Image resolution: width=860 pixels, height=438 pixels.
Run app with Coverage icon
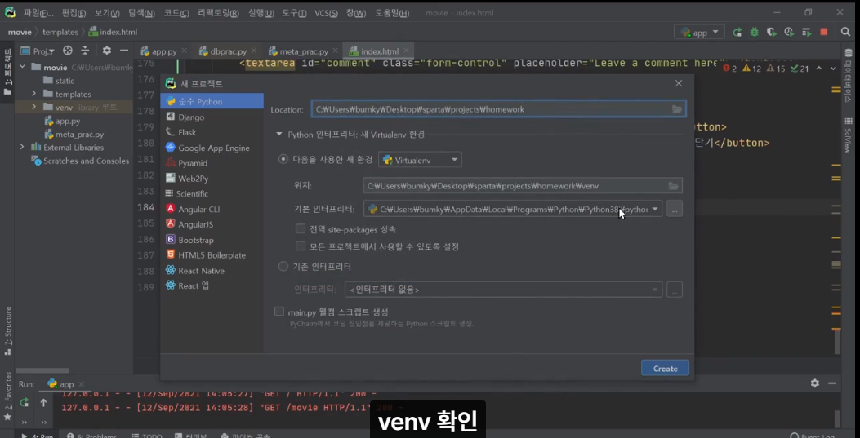tap(771, 33)
